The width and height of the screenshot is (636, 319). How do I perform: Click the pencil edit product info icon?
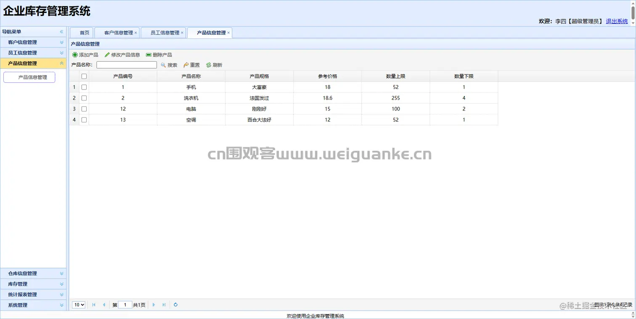[107, 55]
